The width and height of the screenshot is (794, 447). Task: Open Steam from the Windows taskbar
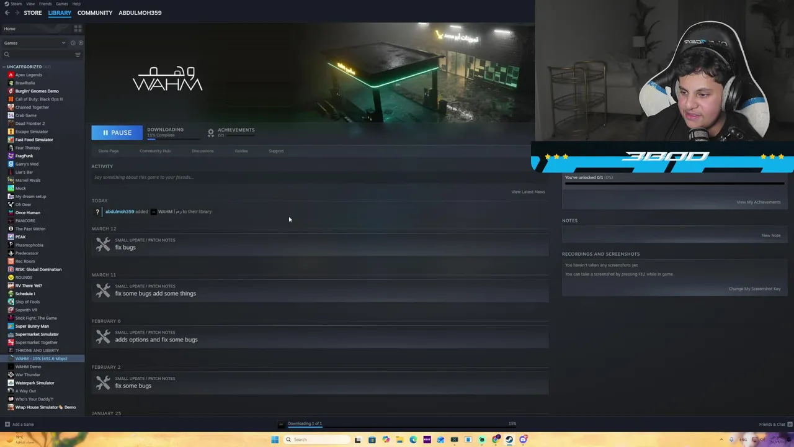509,440
